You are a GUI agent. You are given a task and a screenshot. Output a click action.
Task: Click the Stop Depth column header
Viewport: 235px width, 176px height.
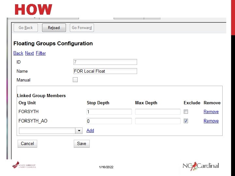coord(98,103)
